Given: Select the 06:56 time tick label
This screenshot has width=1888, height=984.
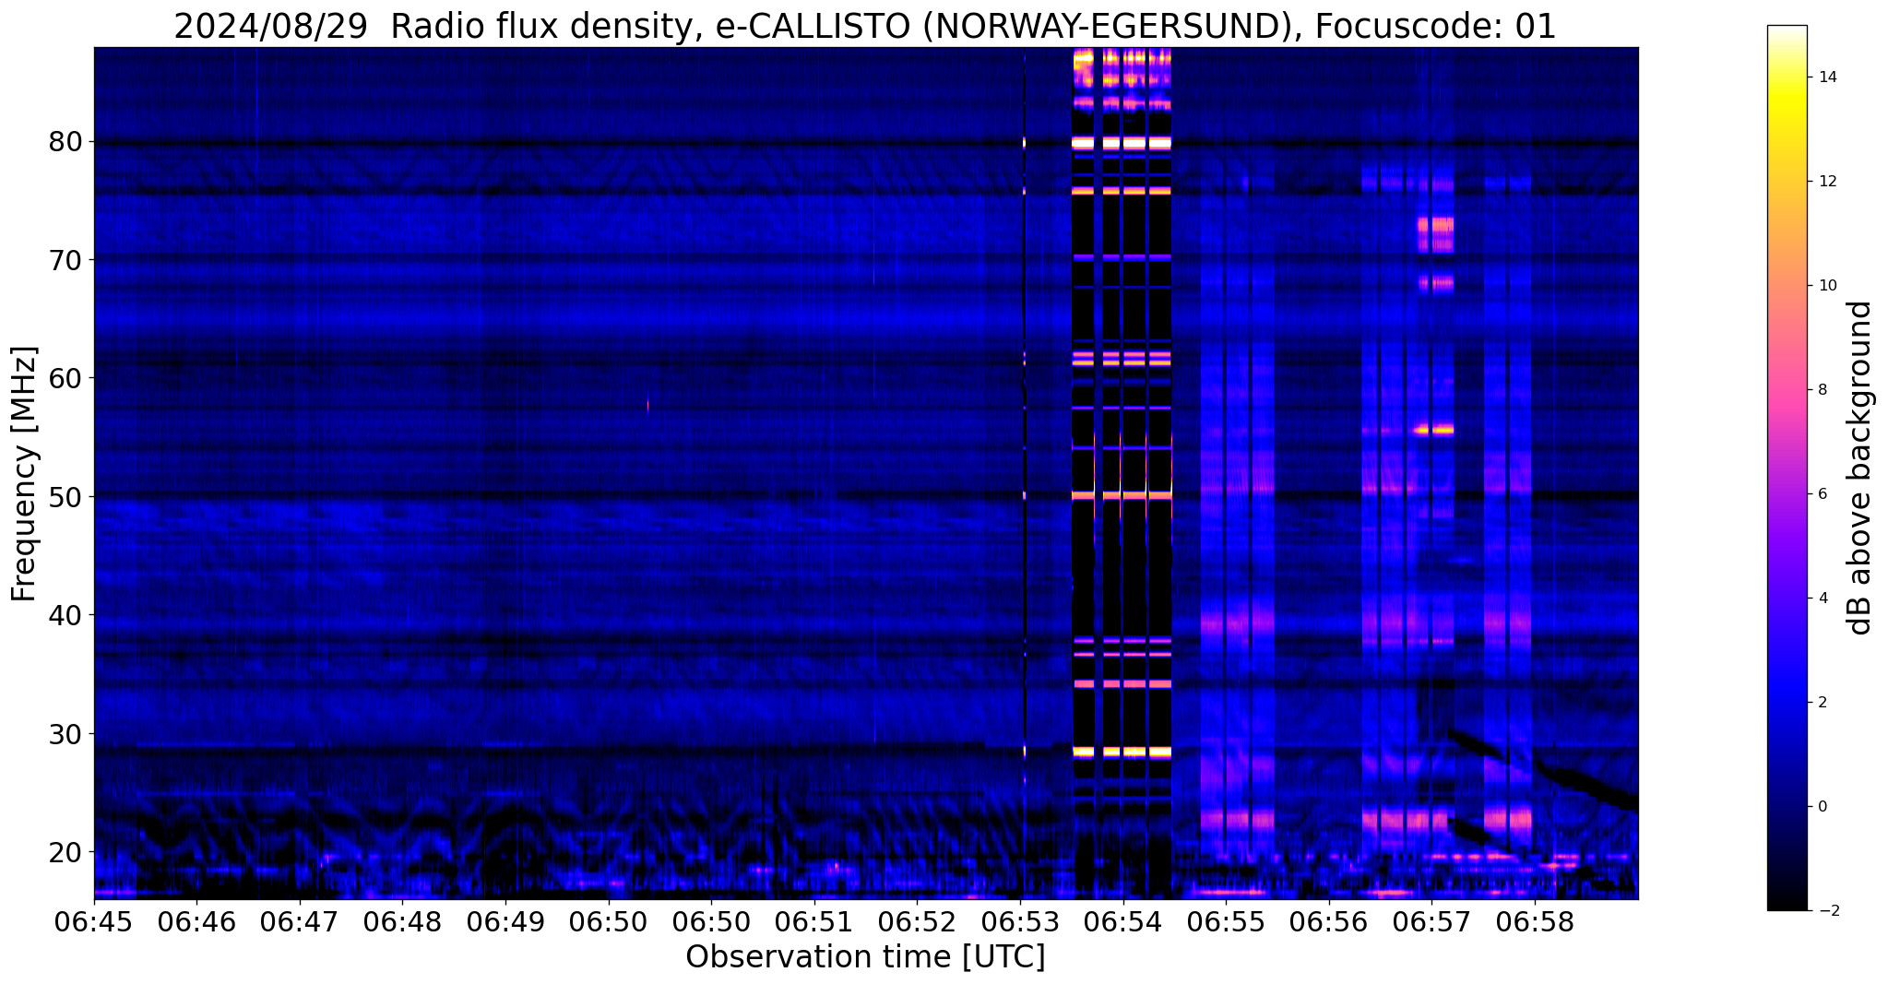Looking at the screenshot, I should (1329, 921).
